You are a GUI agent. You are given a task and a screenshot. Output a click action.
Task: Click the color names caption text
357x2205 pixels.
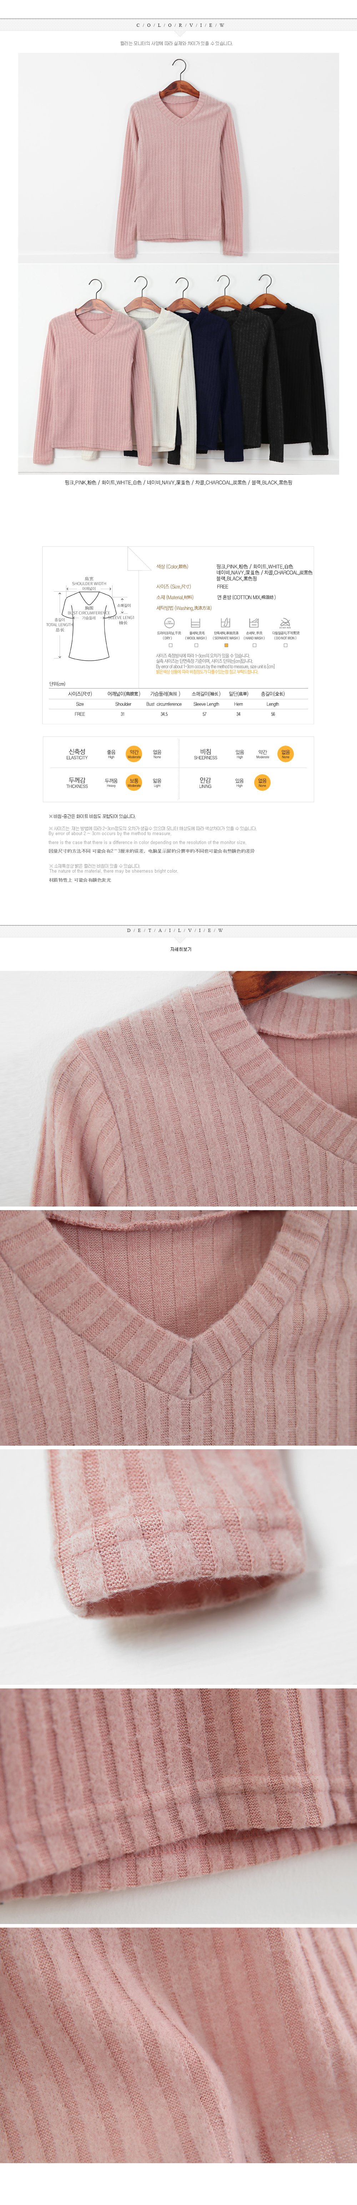tap(178, 483)
